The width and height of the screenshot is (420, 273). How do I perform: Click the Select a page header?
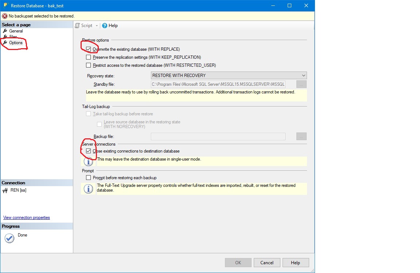coord(37,25)
